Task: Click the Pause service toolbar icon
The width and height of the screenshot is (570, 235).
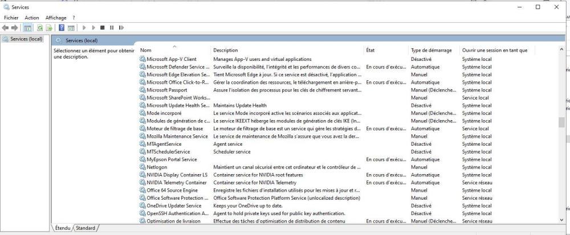Action: tap(112, 27)
